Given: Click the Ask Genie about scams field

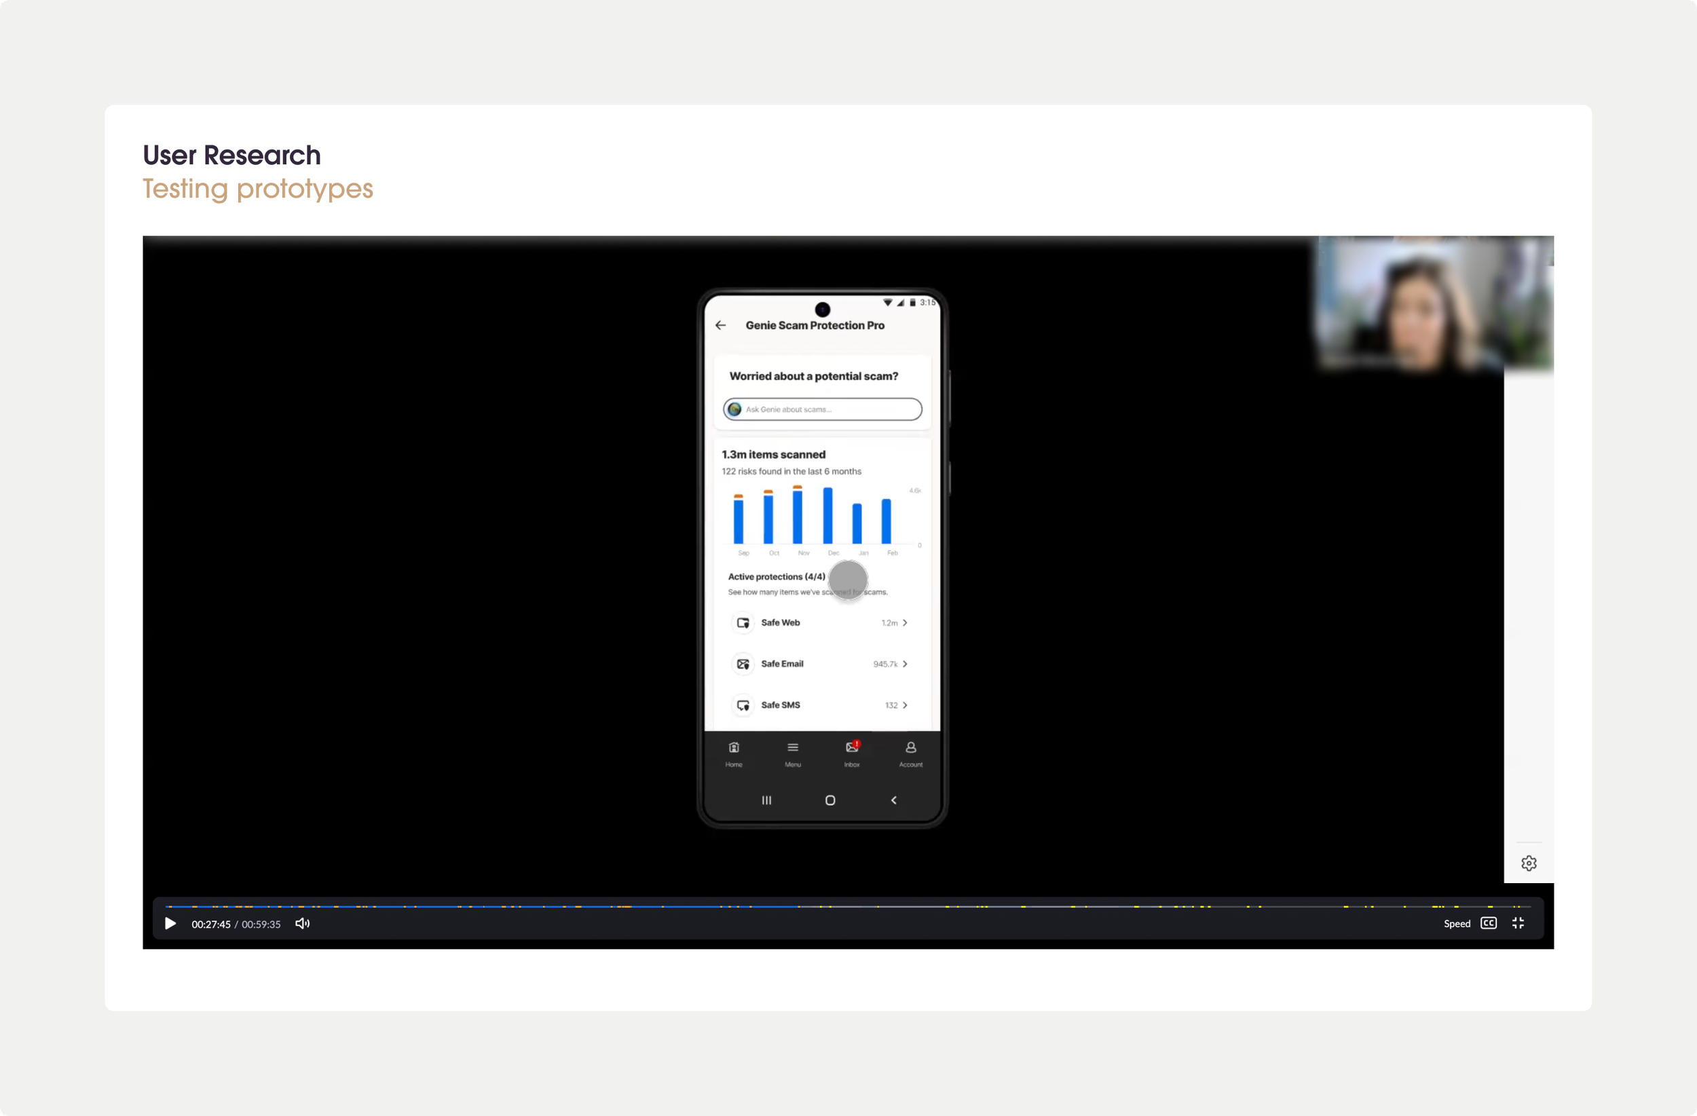Looking at the screenshot, I should [x=822, y=409].
